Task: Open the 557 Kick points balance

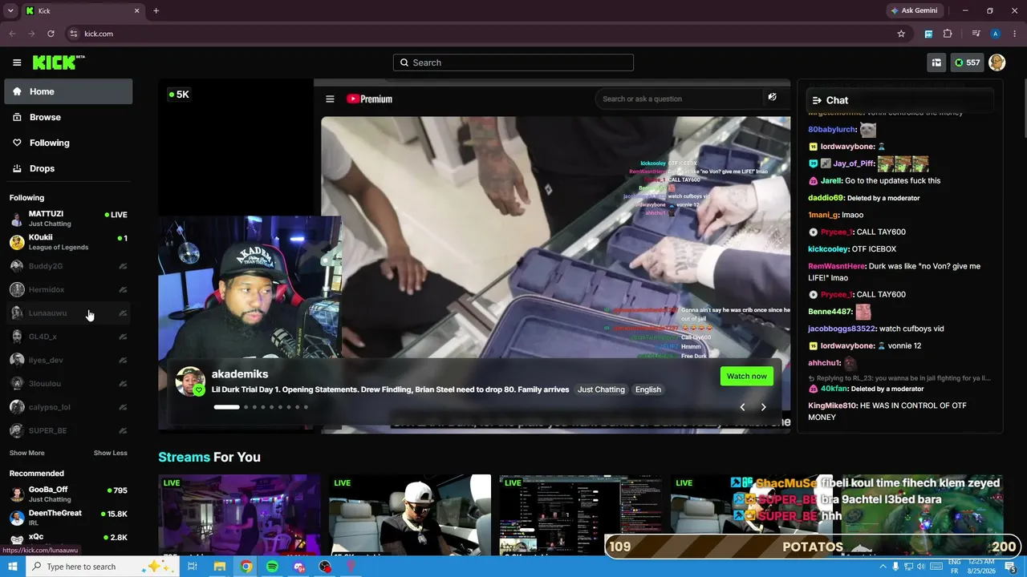Action: [967, 63]
